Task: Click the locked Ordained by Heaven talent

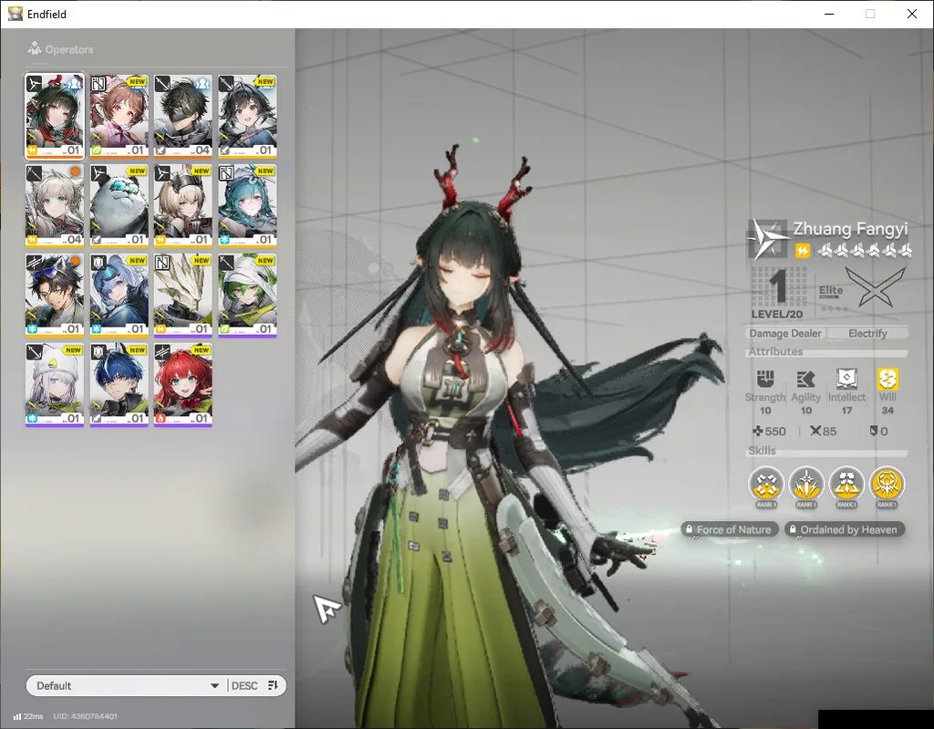Action: click(844, 529)
